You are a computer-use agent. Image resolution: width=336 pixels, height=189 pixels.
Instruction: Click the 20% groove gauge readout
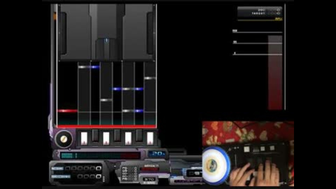[157, 154]
